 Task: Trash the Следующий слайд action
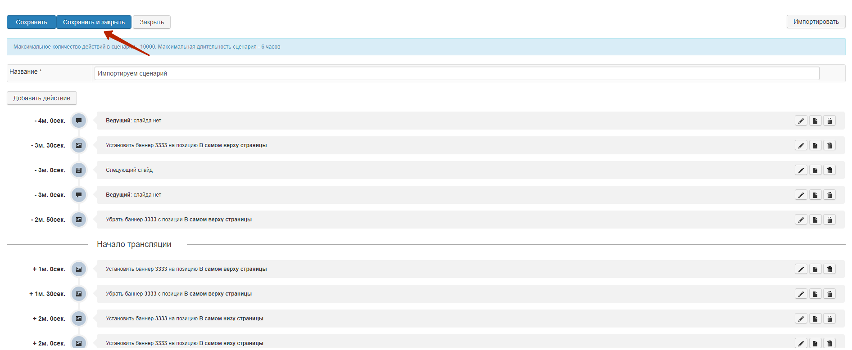(x=829, y=170)
